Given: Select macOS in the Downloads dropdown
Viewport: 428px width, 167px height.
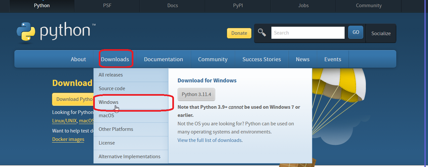Looking at the screenshot, I should tap(131, 115).
